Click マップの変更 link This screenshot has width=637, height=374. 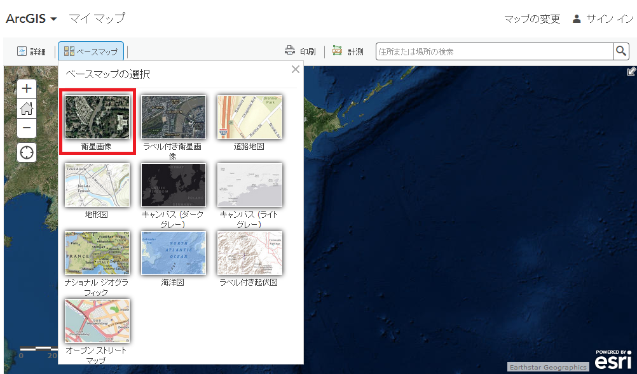[x=532, y=18]
